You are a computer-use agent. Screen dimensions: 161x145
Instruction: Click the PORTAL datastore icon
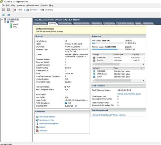point(94,60)
